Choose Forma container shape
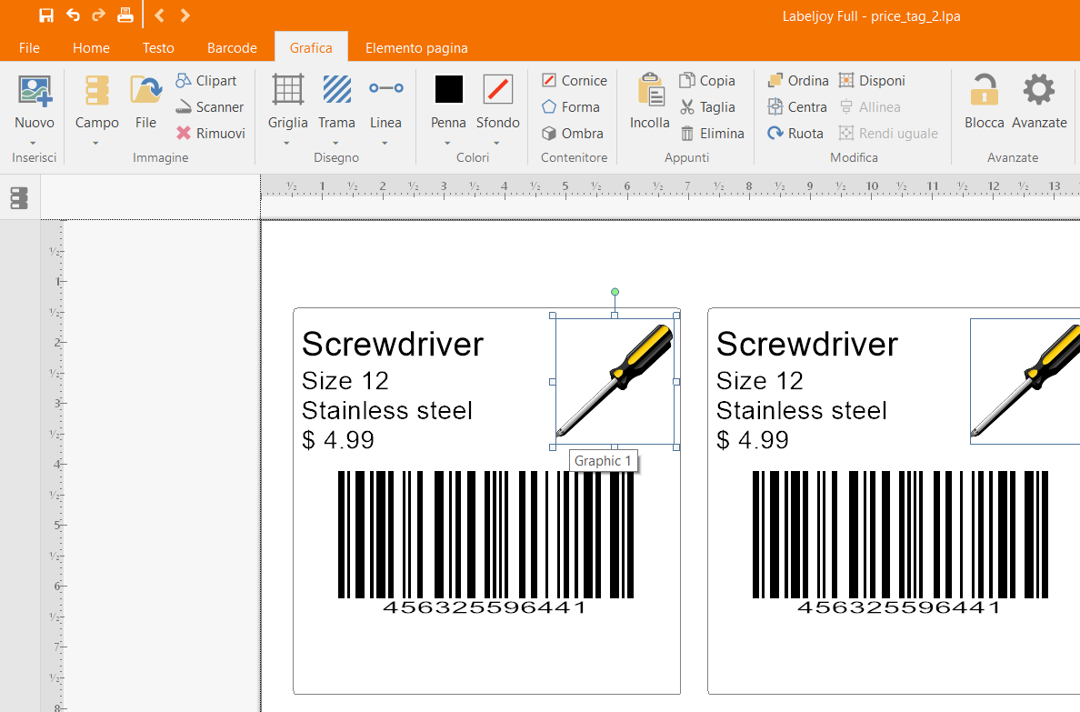Image resolution: width=1080 pixels, height=712 pixels. (570, 106)
